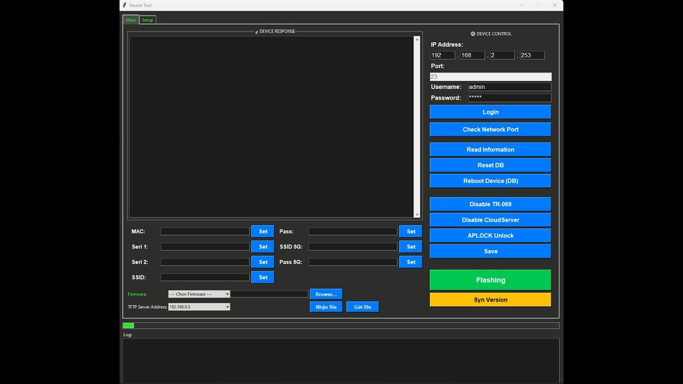Image resolution: width=683 pixels, height=384 pixels.
Task: Click the Gửi file button
Action: 362,307
